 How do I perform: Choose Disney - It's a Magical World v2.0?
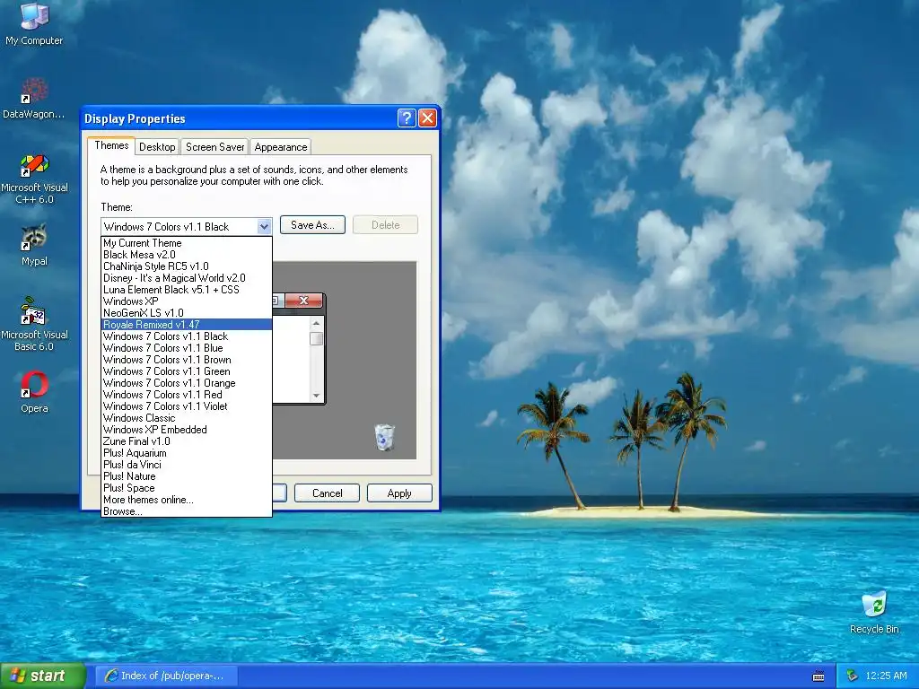click(x=187, y=278)
